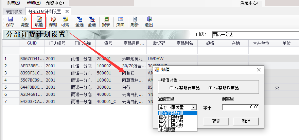Click the filter cell under GUID column
Image resolution: width=299 pixels, height=140 pixels.
click(32, 51)
